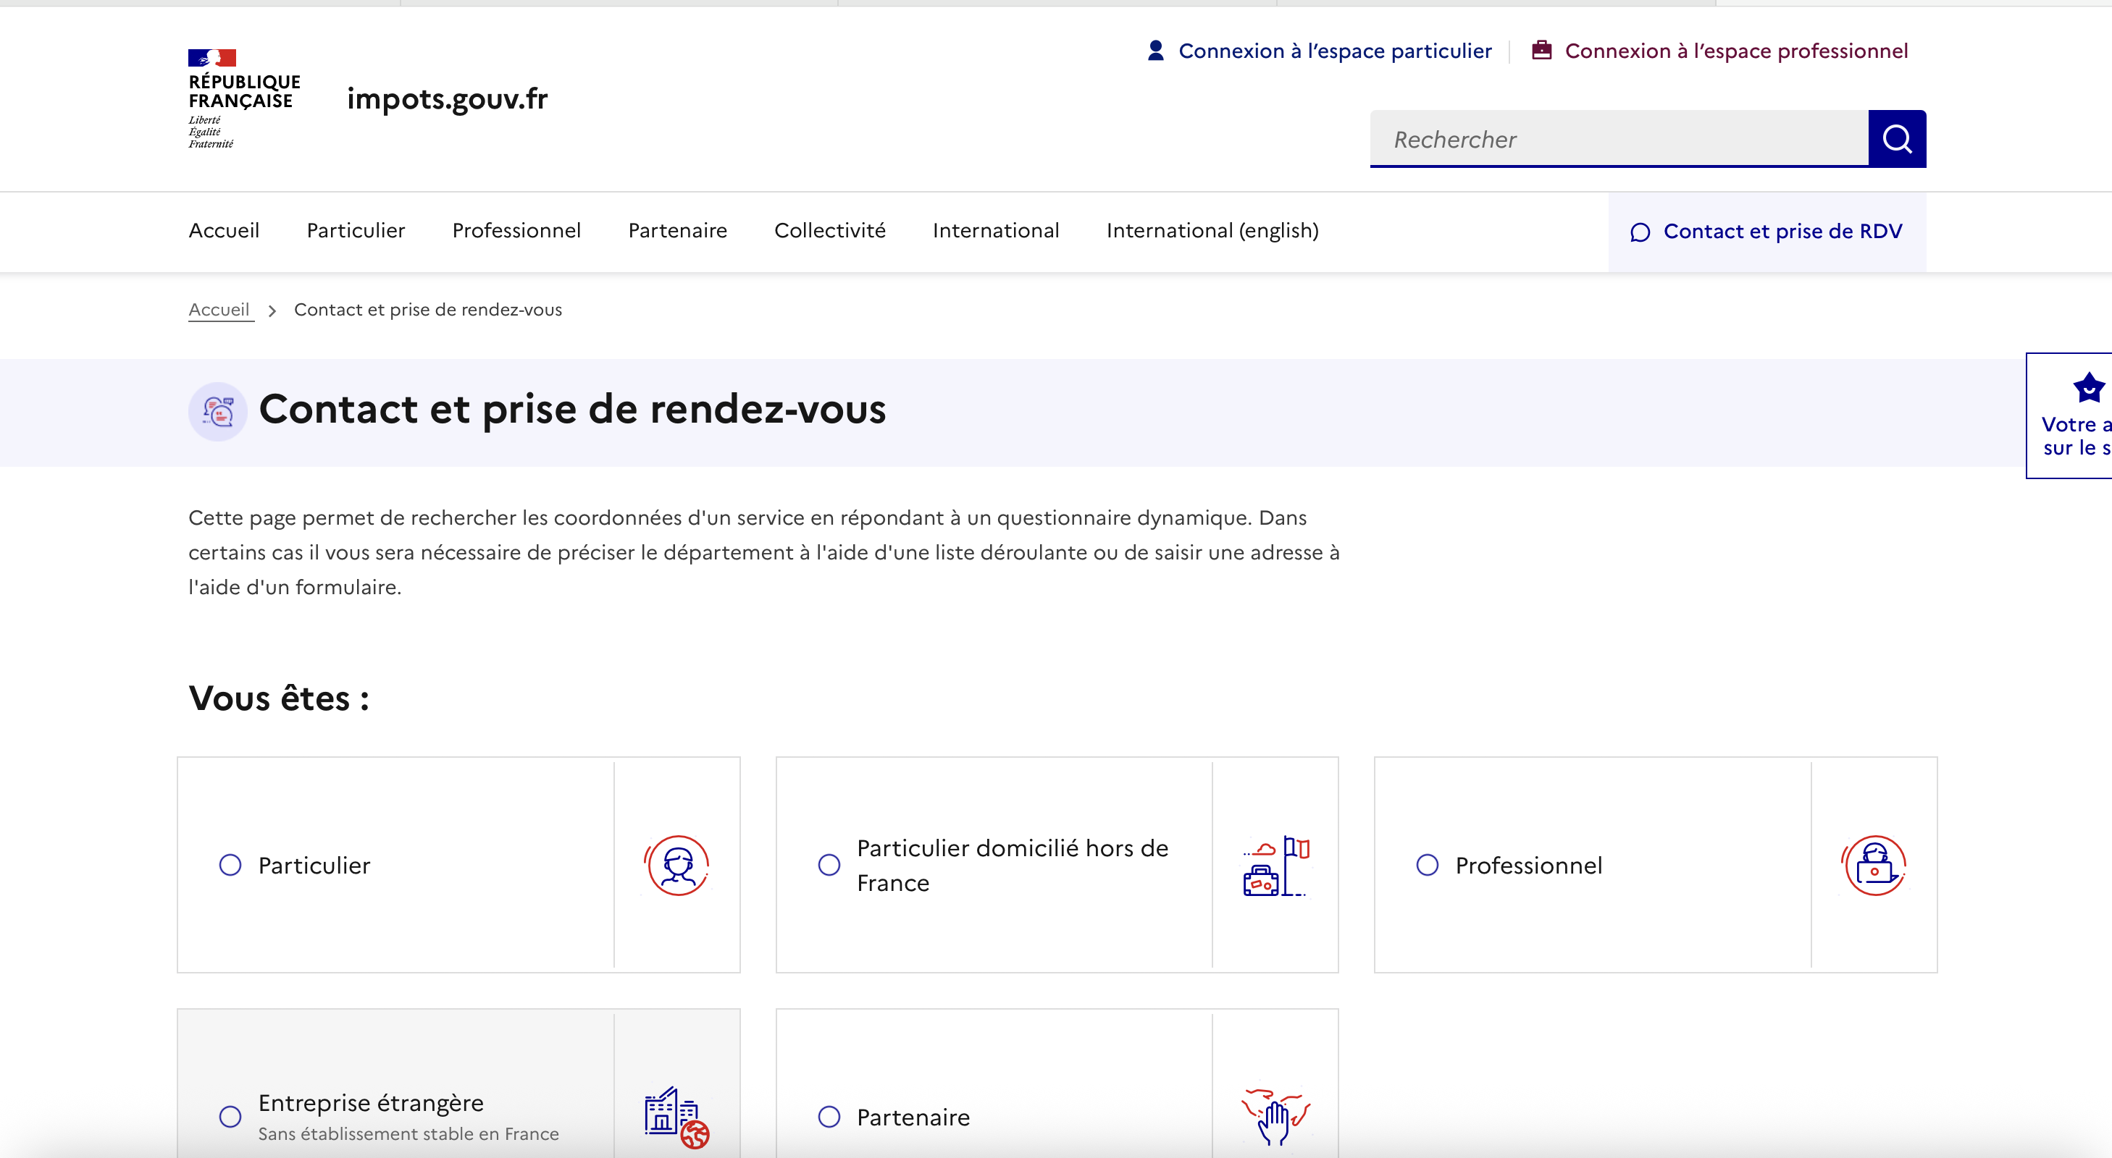Select the Professionnel radio button
This screenshot has width=2112, height=1158.
point(1428,866)
